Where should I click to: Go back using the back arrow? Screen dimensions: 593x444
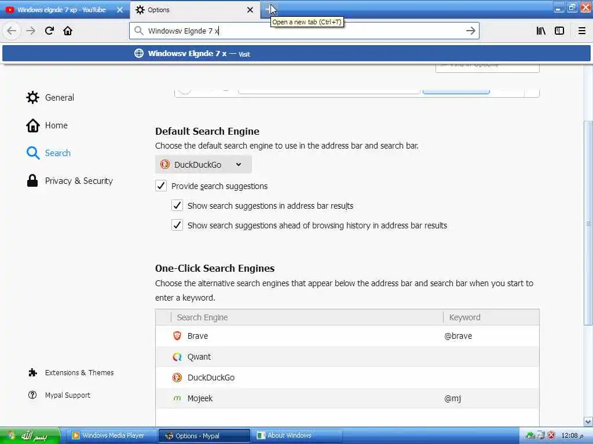pos(12,31)
